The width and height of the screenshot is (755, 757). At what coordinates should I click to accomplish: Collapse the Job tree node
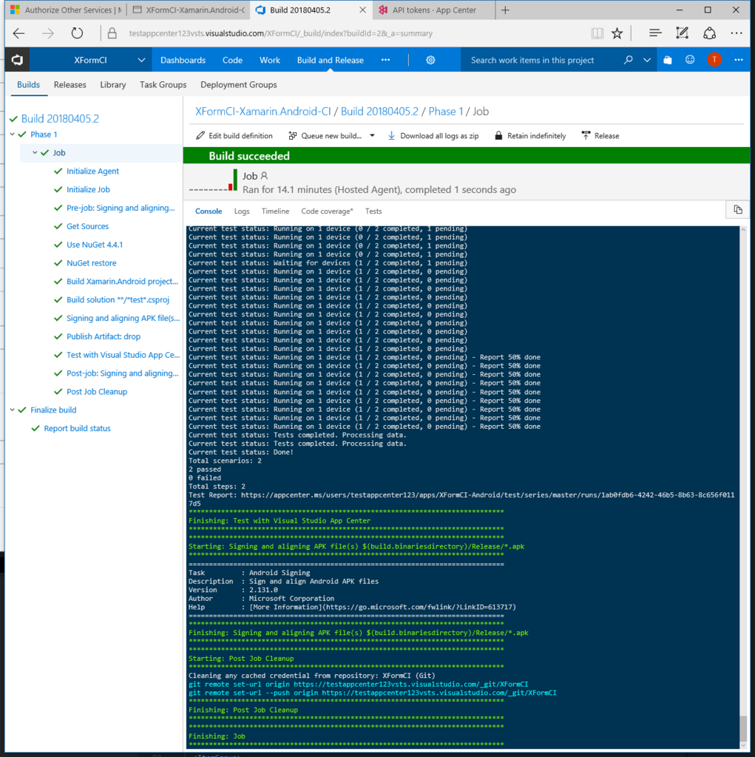coord(35,152)
